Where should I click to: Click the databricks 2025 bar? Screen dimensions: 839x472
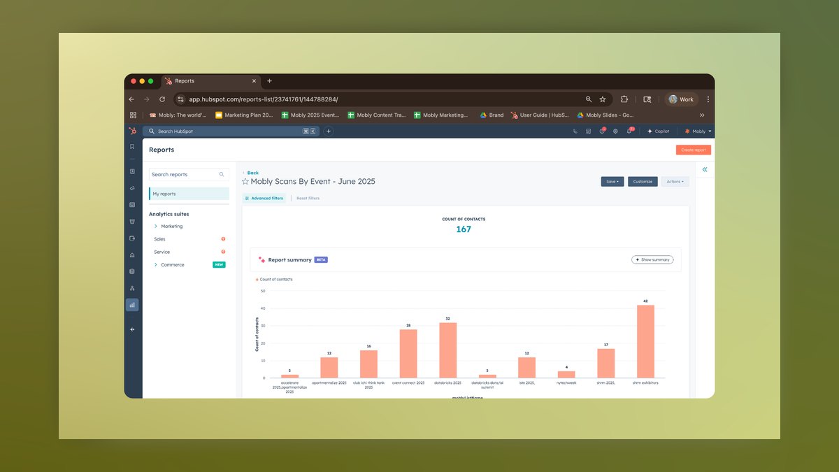coord(448,350)
